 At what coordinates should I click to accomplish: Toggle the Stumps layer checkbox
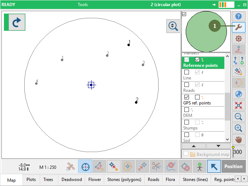click(x=186, y=122)
